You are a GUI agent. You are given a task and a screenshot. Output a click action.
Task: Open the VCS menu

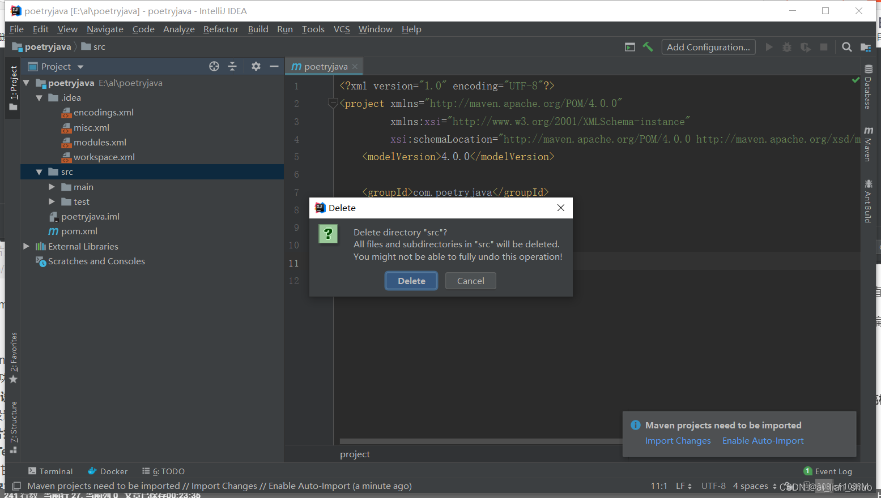pyautogui.click(x=342, y=29)
